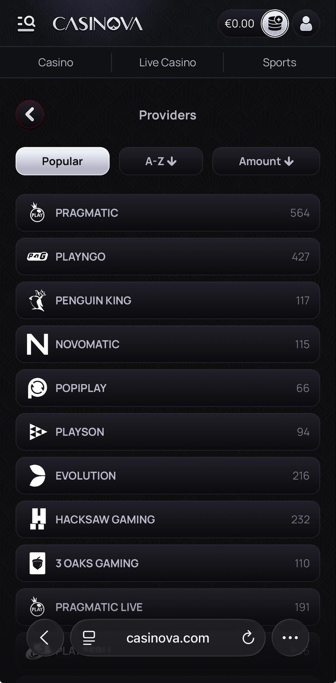
Task: Tap the browser back arrow
Action: pos(45,638)
